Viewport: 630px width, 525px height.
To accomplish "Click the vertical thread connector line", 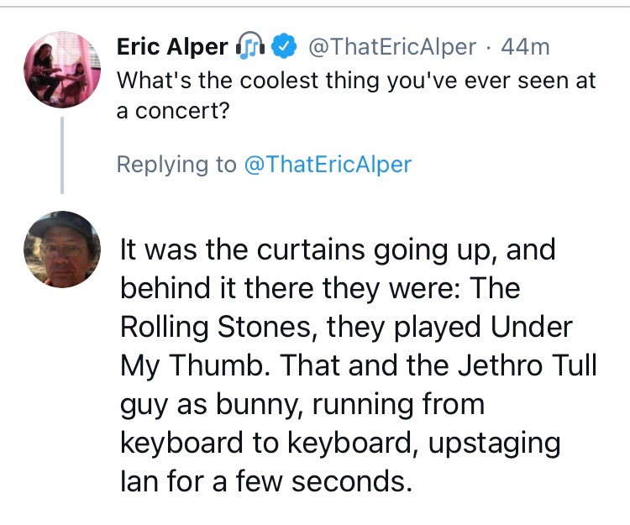I will pyautogui.click(x=62, y=155).
